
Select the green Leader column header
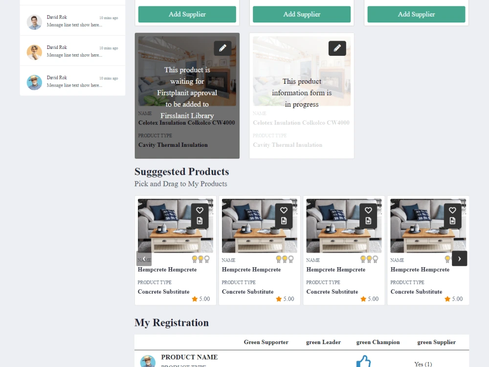[x=323, y=342]
